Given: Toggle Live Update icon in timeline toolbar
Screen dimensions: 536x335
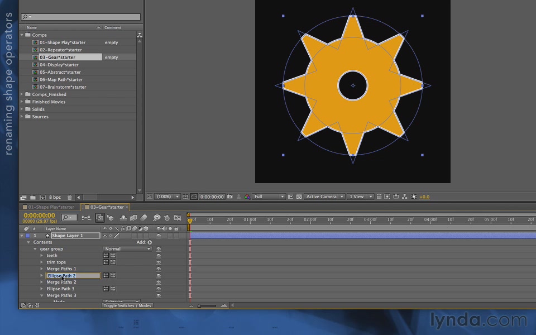Looking at the screenshot, I should pyautogui.click(x=99, y=217).
